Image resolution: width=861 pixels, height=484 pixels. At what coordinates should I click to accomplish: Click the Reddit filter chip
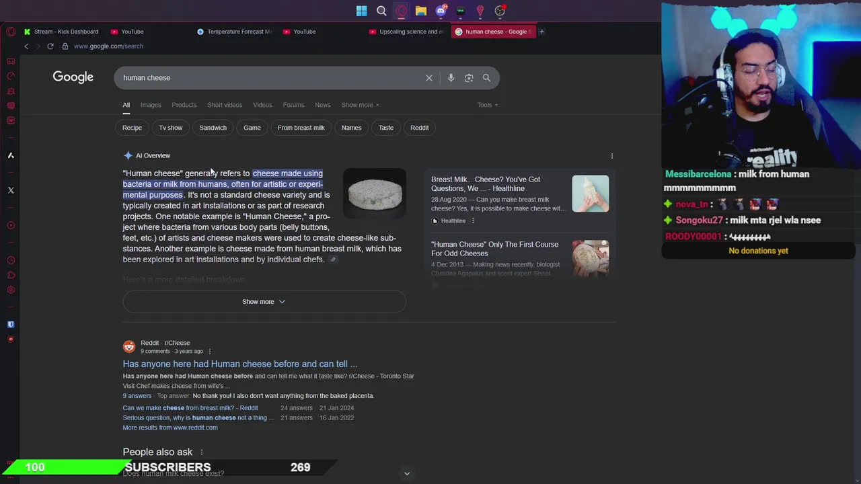coord(419,128)
